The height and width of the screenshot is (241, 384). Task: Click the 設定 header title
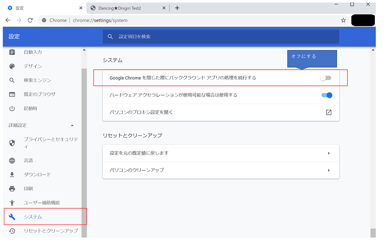pyautogui.click(x=14, y=37)
